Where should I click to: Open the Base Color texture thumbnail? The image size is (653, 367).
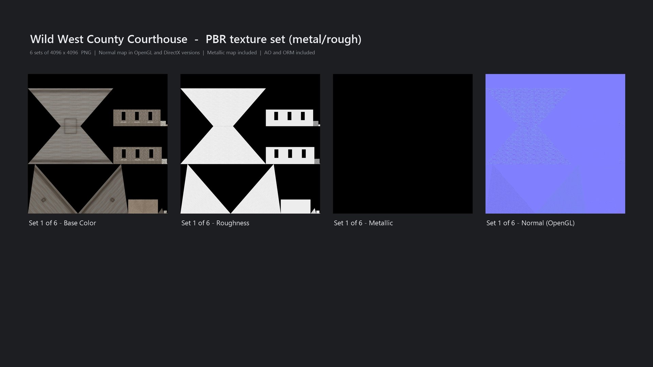pos(98,144)
